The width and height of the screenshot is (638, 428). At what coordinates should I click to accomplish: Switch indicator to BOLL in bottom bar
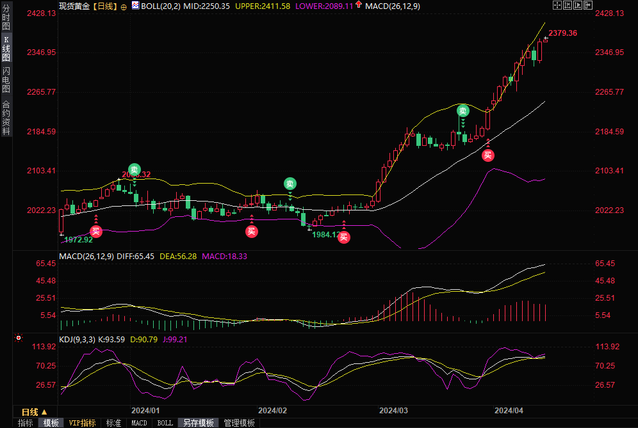point(165,423)
